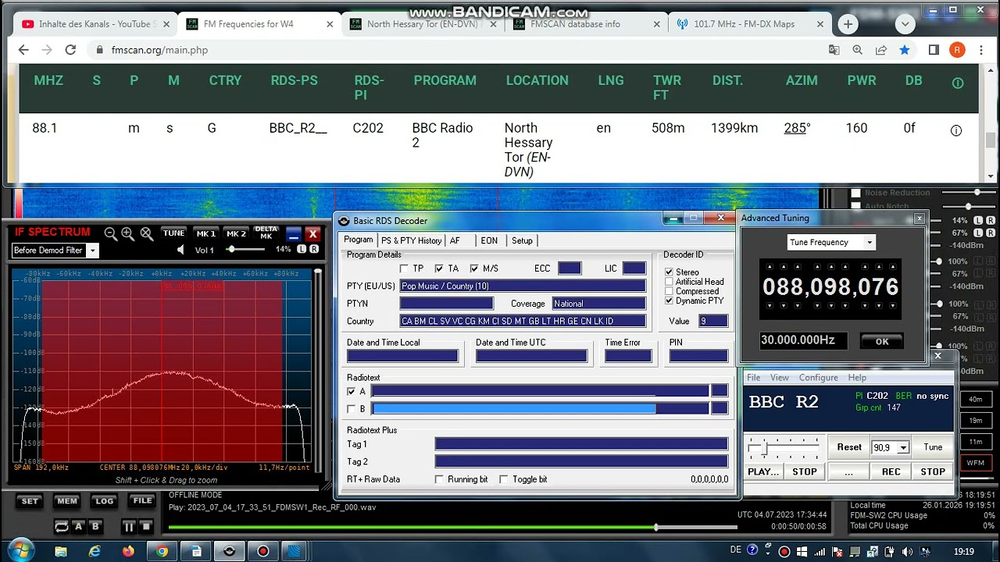Screen dimensions: 1000x562
Task: Click the PLAY... button
Action: [x=763, y=471]
